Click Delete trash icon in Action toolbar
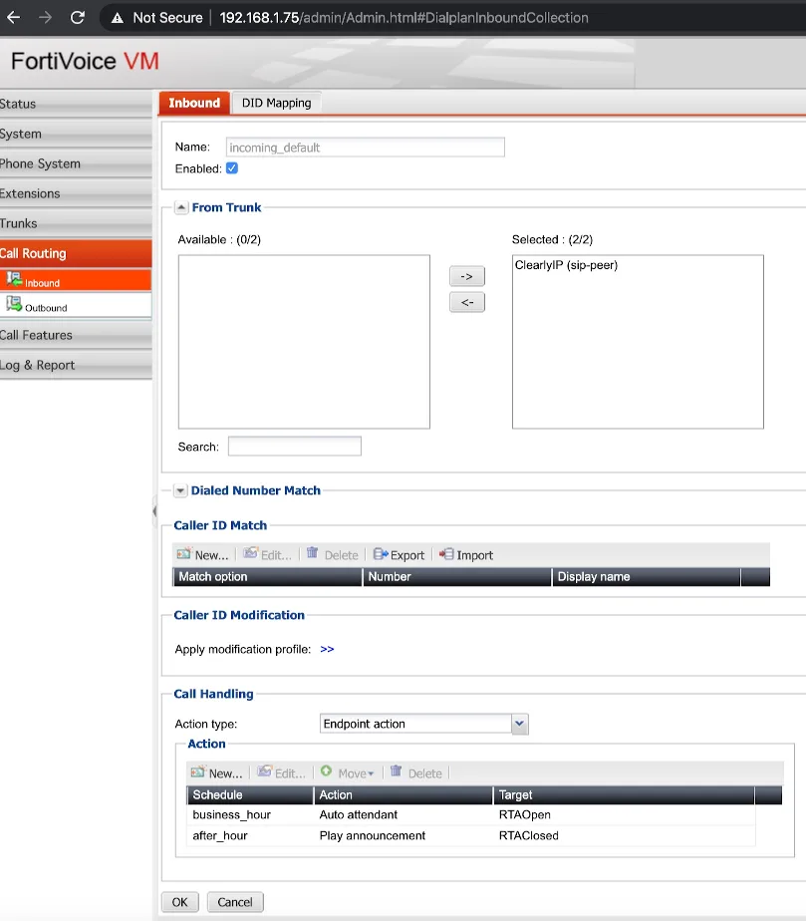 (x=397, y=771)
